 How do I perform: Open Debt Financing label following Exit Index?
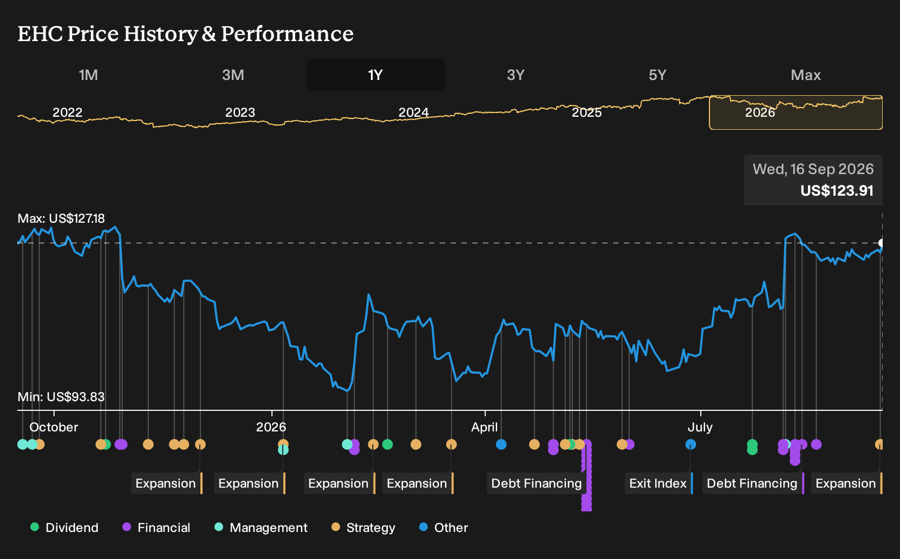[x=753, y=483]
